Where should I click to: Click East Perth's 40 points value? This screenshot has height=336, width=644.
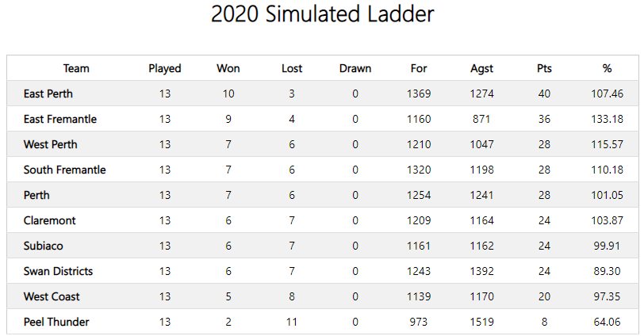(544, 94)
